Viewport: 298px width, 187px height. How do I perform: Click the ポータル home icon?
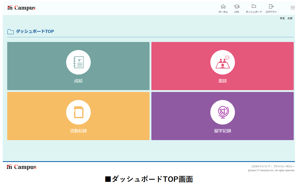pyautogui.click(x=223, y=6)
